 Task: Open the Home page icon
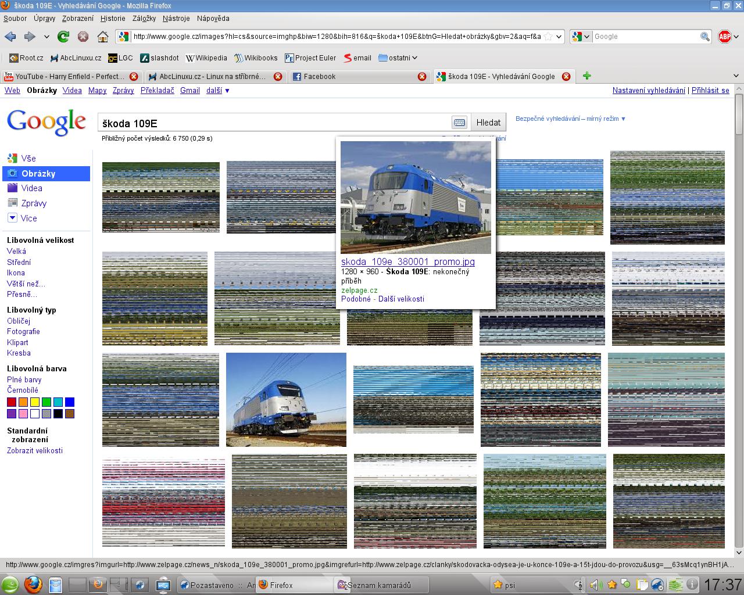click(x=102, y=37)
